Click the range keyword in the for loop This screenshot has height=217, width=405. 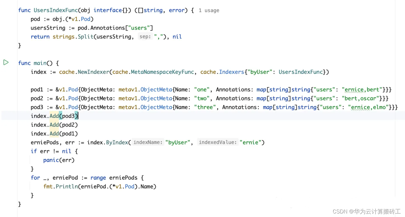tap(98, 178)
